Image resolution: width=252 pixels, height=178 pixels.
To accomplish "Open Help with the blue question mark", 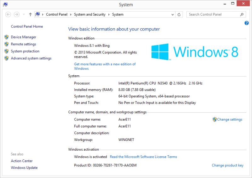I will (x=246, y=23).
